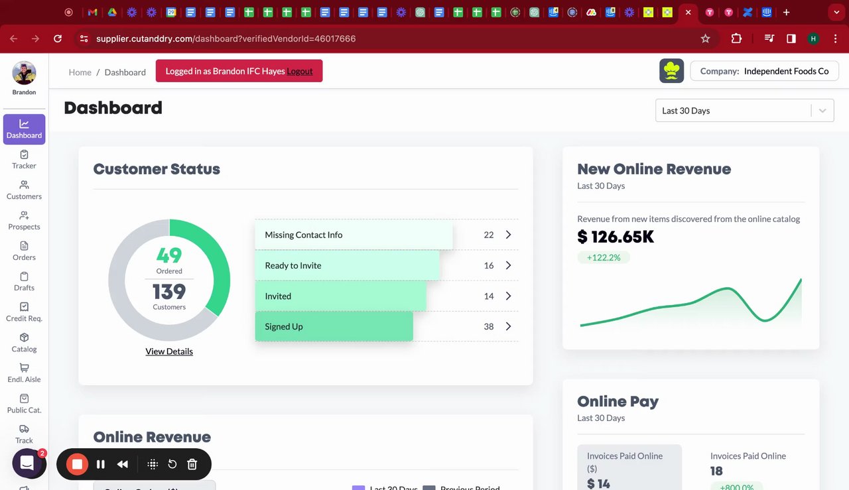Viewport: 849px width, 490px height.
Task: Click the dotted grid recorder icon
Action: 153,464
